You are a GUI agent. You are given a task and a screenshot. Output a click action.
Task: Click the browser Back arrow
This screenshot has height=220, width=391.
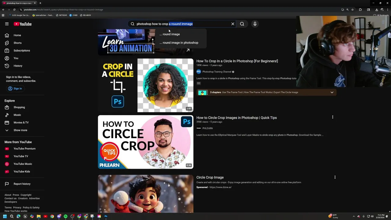[x=3, y=9]
